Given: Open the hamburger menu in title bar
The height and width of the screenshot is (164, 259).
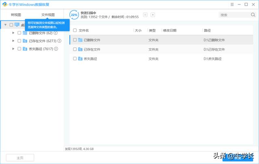Looking at the screenshot, I should [232, 4].
